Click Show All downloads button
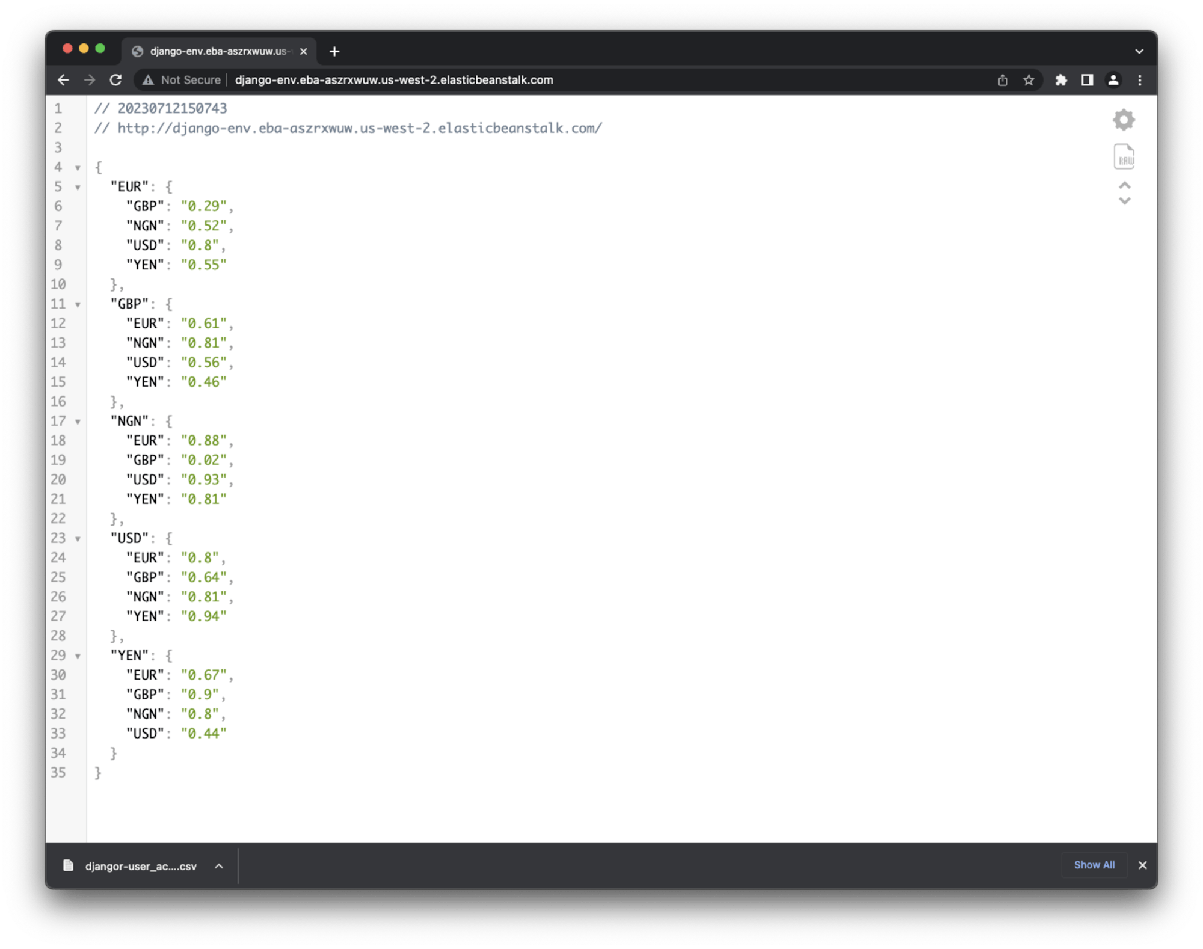This screenshot has width=1203, height=949. click(x=1094, y=865)
